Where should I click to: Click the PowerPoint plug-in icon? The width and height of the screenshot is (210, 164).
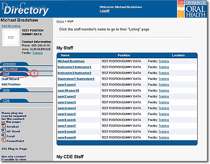coord(3,140)
